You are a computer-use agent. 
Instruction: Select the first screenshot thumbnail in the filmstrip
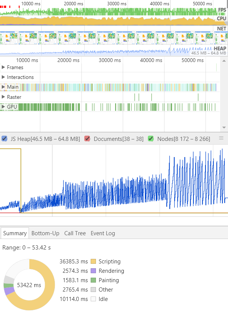coord(9,38)
